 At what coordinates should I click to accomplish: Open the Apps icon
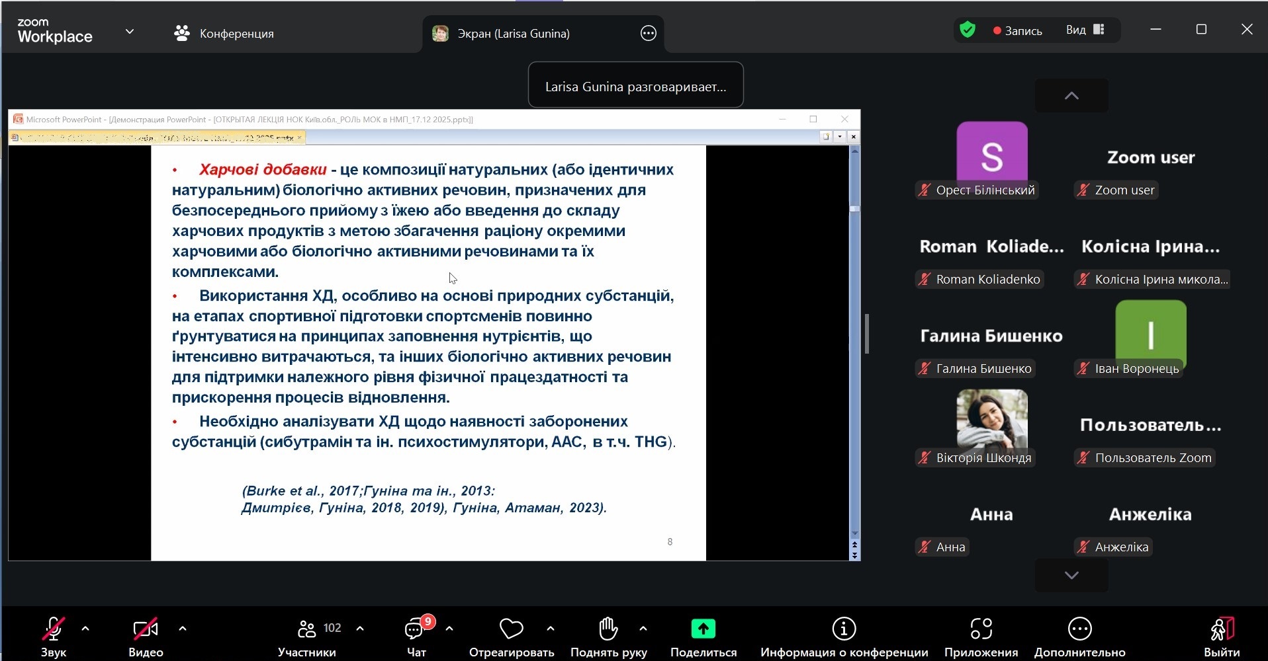point(981,629)
